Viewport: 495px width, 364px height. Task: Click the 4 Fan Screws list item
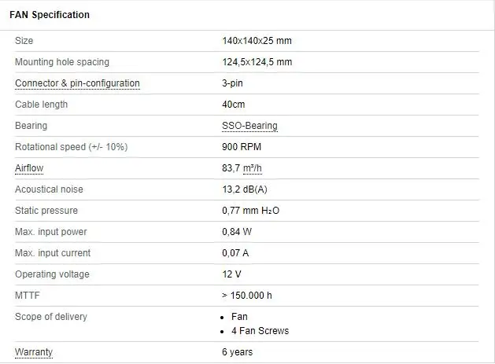[x=260, y=331]
